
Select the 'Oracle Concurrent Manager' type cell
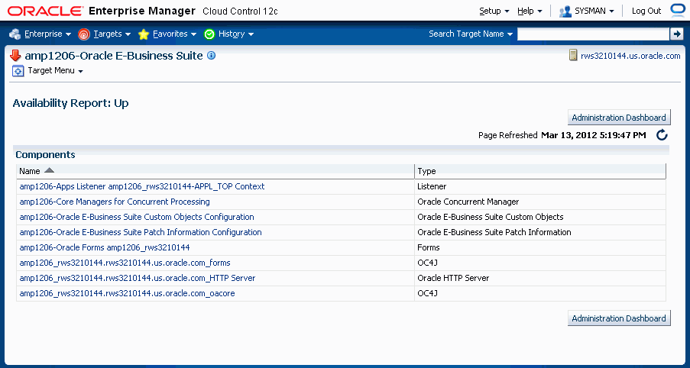coord(540,202)
